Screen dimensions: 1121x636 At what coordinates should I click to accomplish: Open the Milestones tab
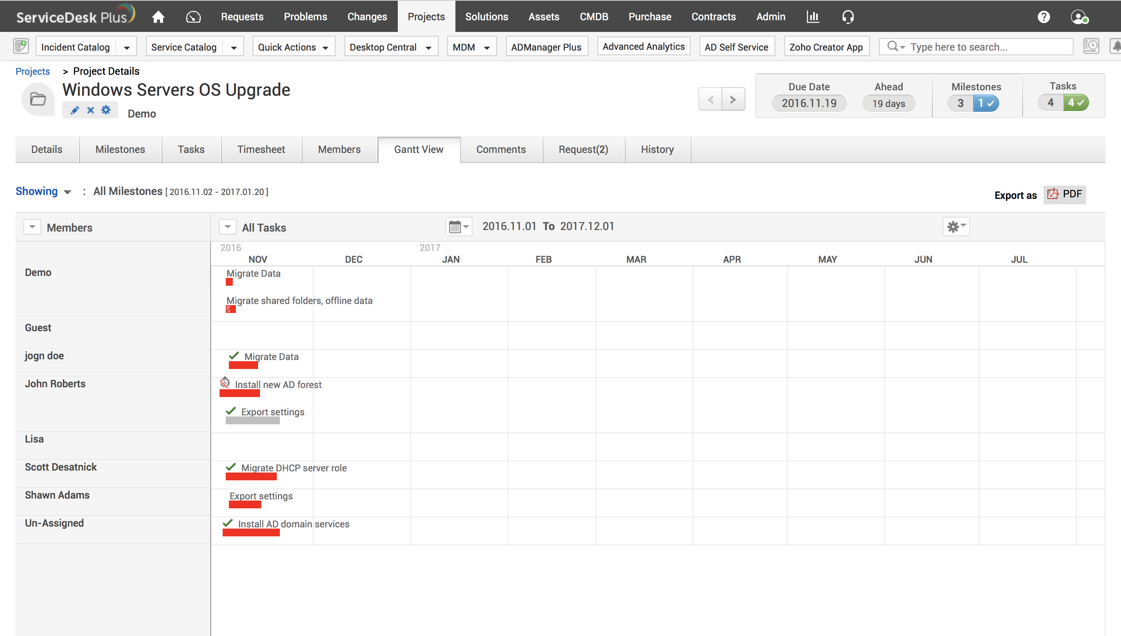[120, 149]
